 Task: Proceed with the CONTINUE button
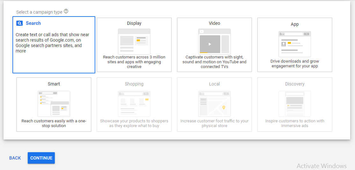coord(41,158)
